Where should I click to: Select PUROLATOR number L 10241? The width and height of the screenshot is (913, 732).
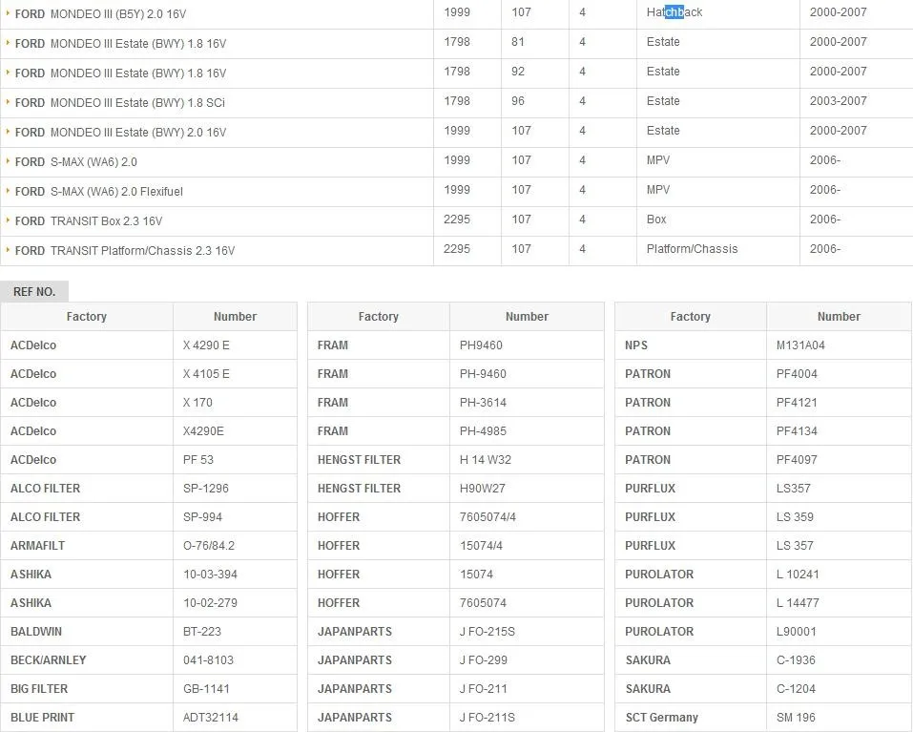798,575
